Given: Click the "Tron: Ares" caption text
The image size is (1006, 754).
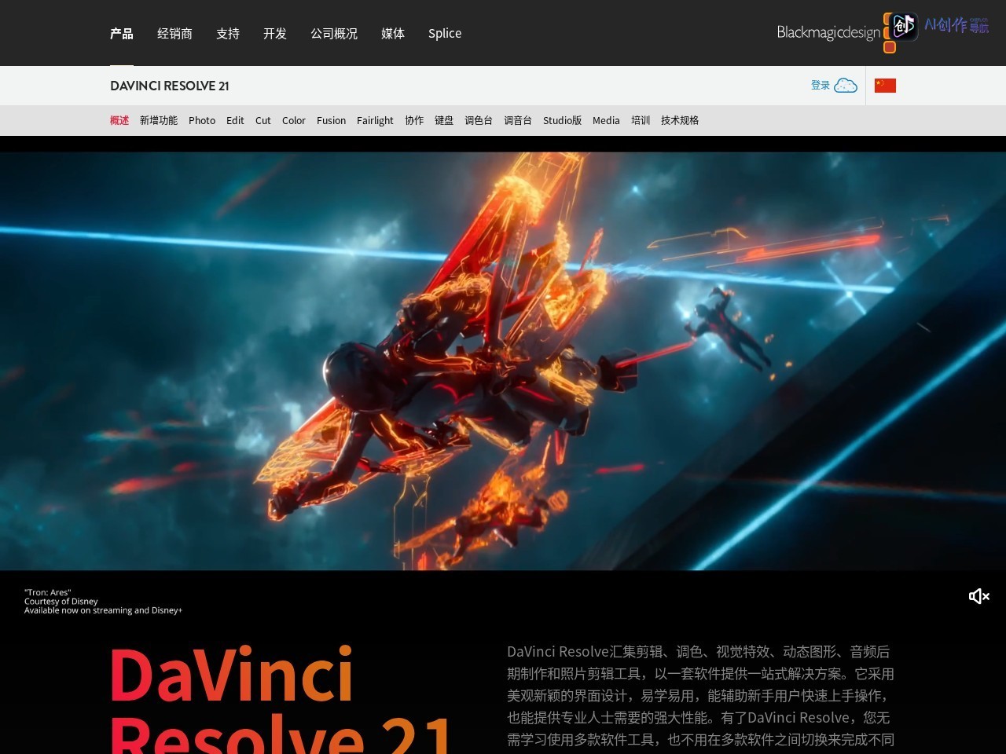Looking at the screenshot, I should pos(47,592).
